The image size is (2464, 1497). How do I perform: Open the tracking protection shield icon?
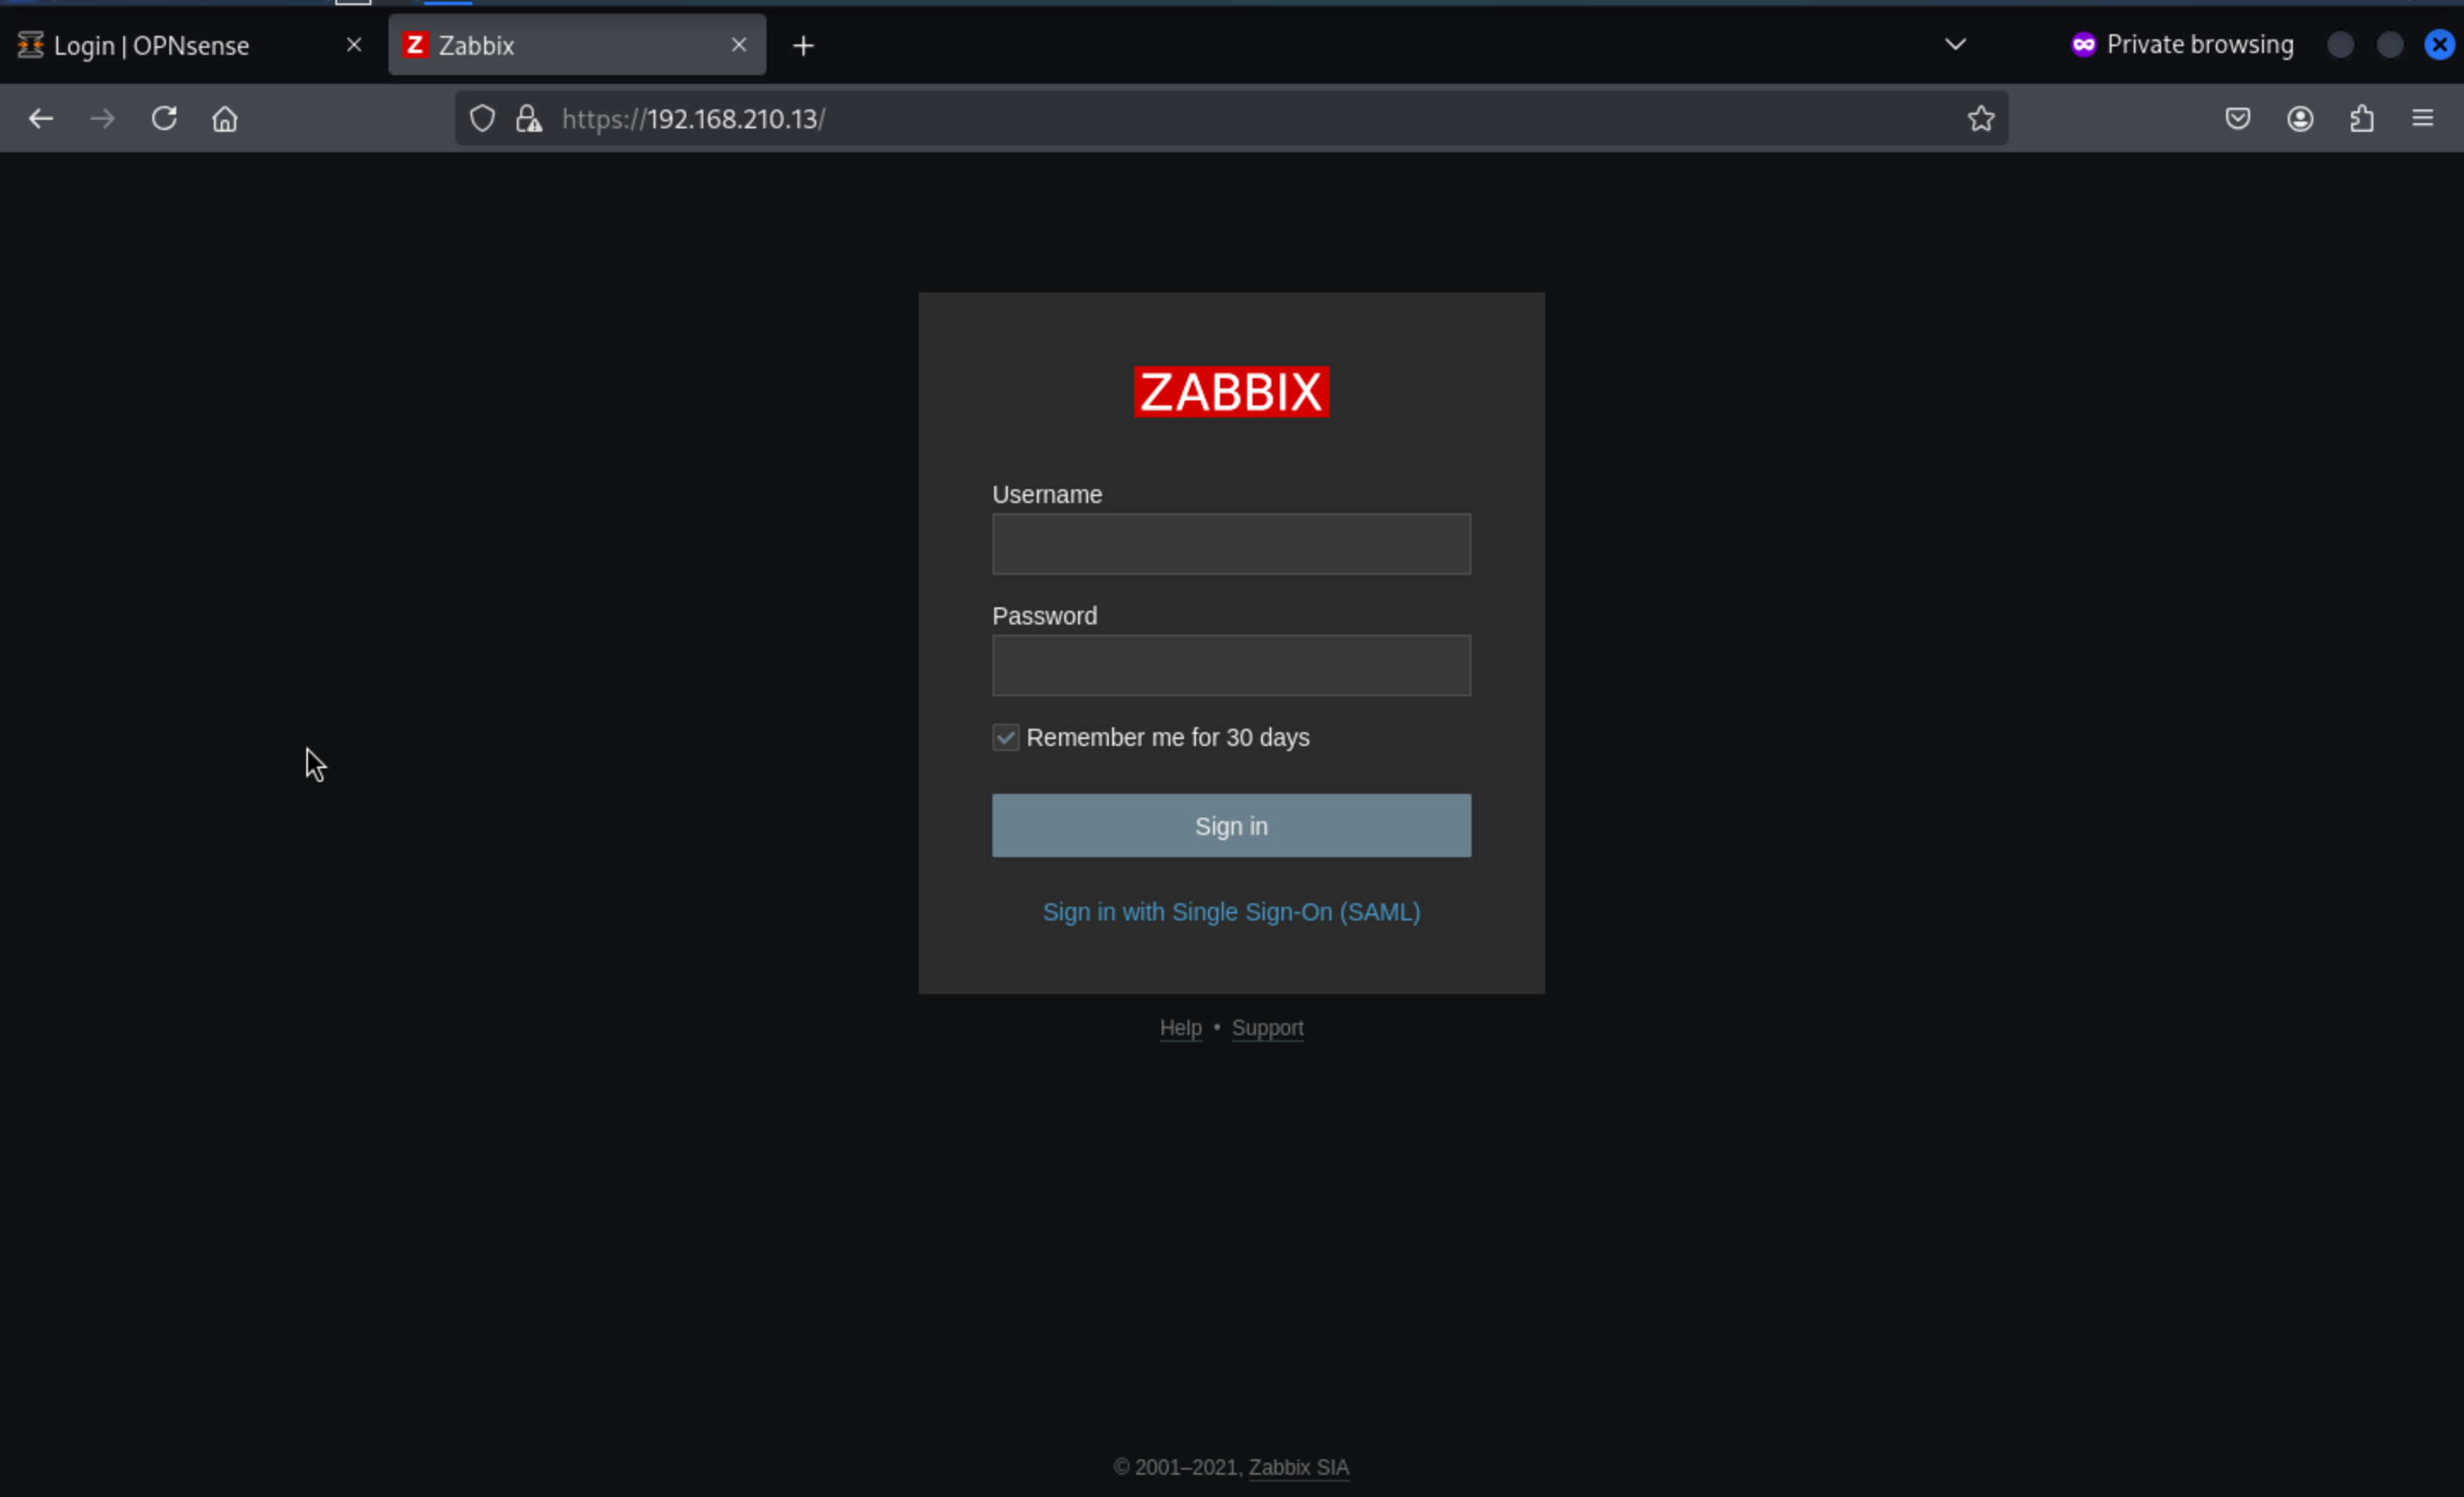pyautogui.click(x=482, y=119)
